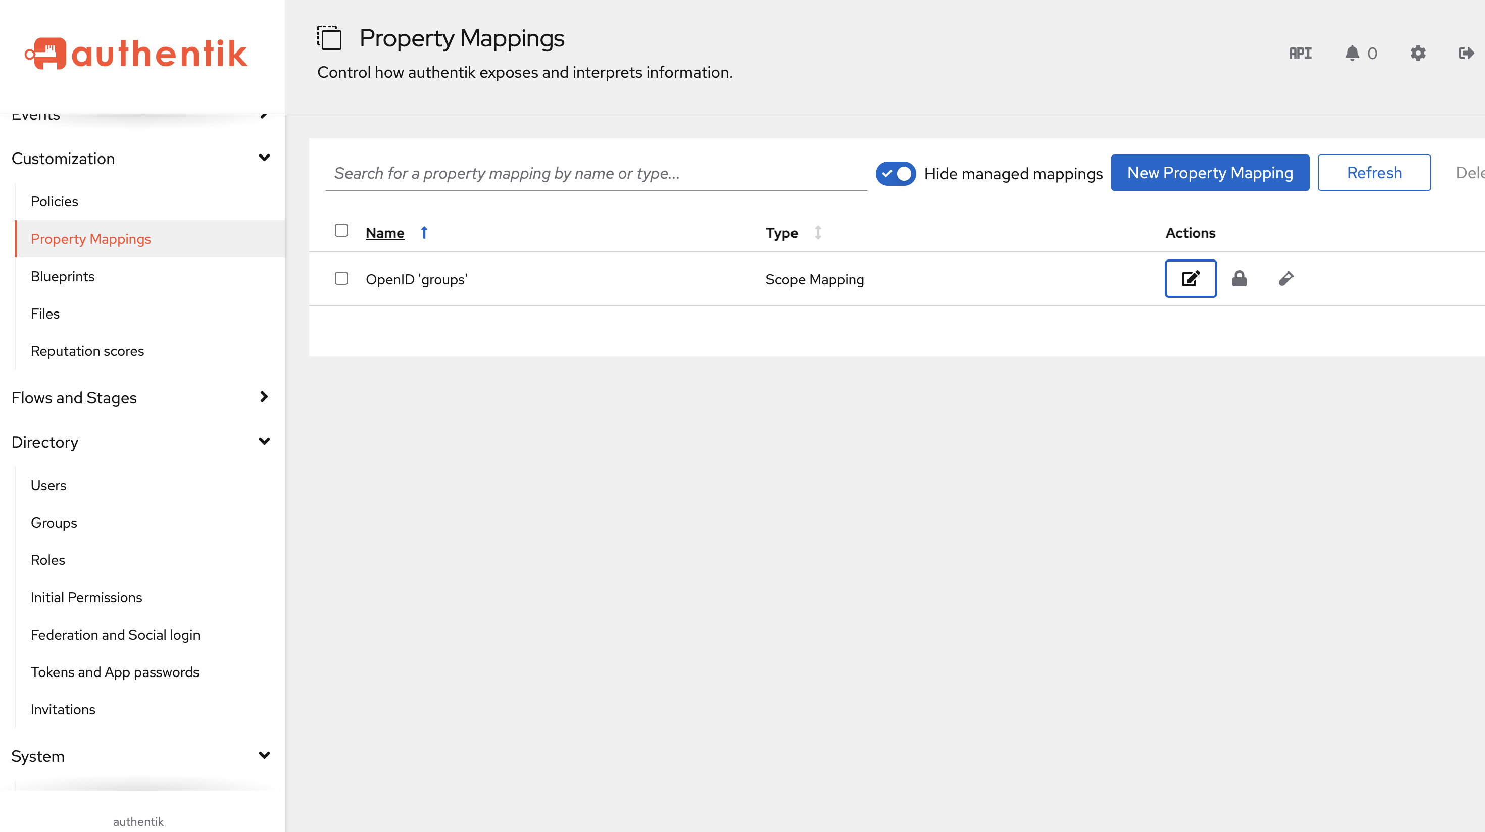Viewport: 1485px width, 832px height.
Task: Click the Name column sort arrow
Action: coord(424,233)
